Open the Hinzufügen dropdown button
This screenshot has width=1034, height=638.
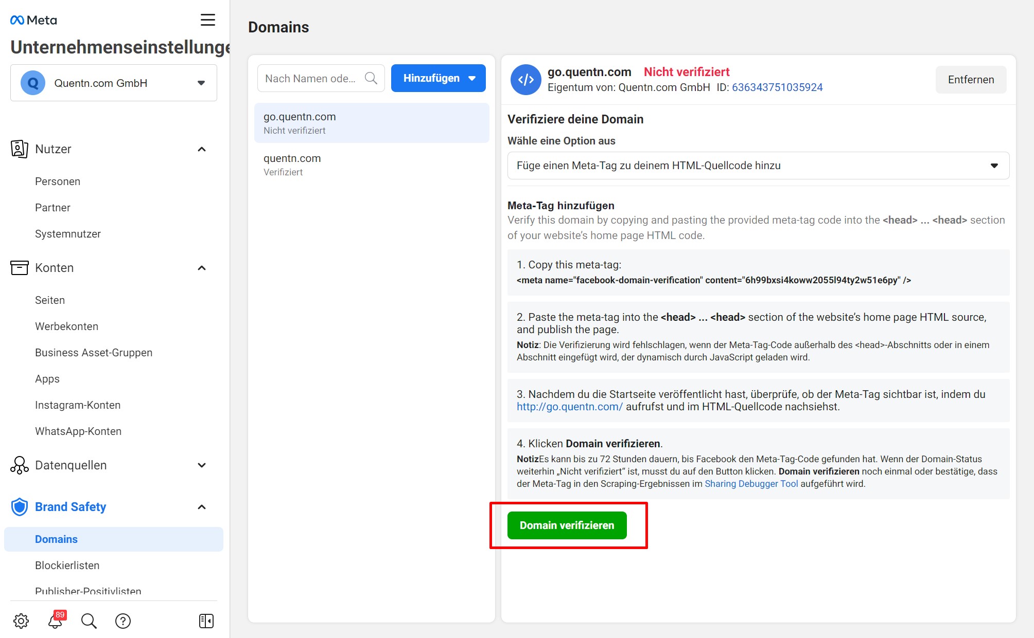(x=439, y=78)
